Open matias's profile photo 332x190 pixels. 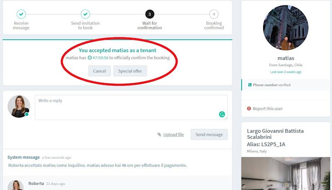pyautogui.click(x=286, y=28)
